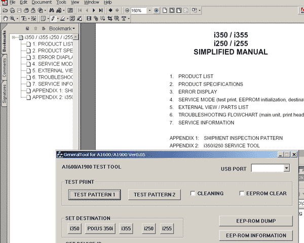304x243 pixels.
Task: Open the Tools menu
Action: click(61, 3)
